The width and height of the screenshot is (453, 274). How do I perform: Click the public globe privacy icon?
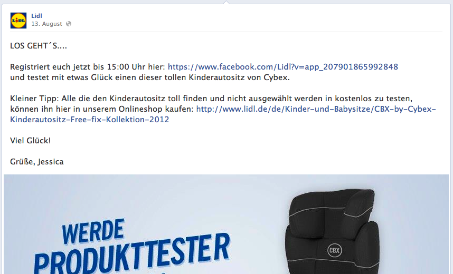pyautogui.click(x=69, y=24)
